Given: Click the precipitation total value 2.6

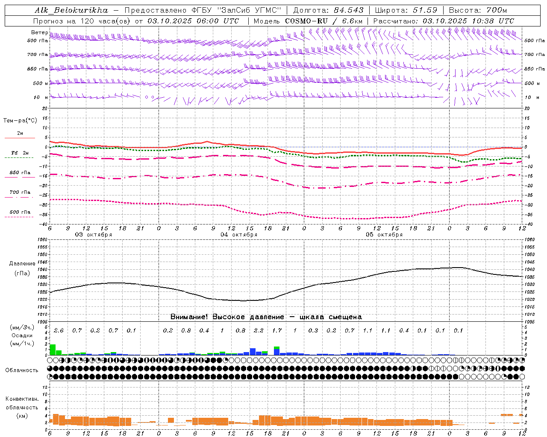Looking at the screenshot, I should pyautogui.click(x=59, y=331).
